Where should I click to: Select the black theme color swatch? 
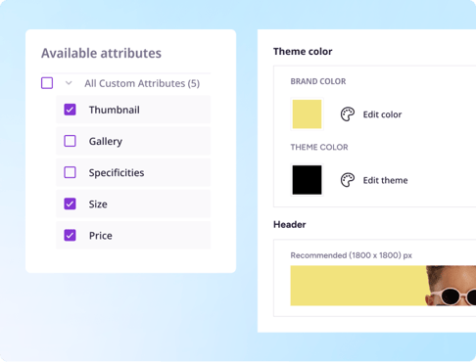(307, 180)
